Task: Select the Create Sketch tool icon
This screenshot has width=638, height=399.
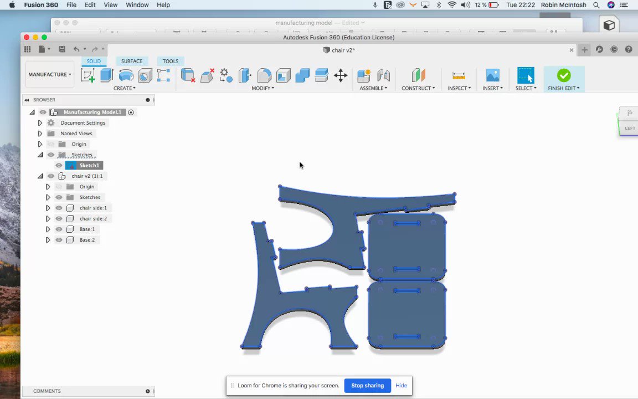Action: point(88,75)
